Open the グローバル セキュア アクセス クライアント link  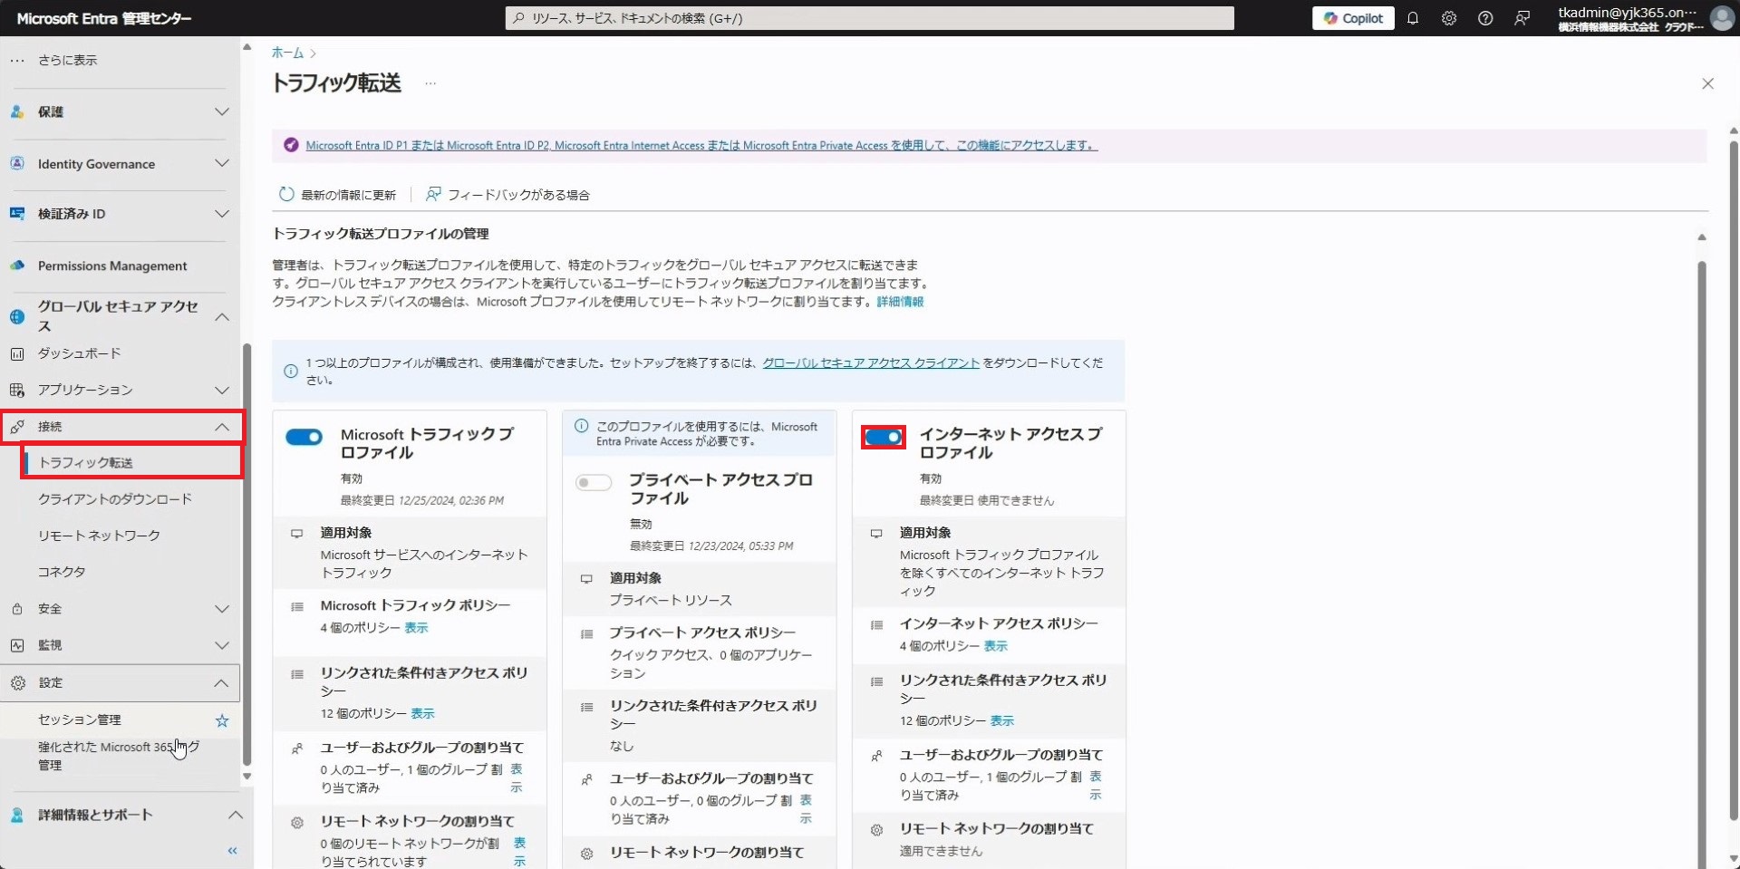pos(871,362)
